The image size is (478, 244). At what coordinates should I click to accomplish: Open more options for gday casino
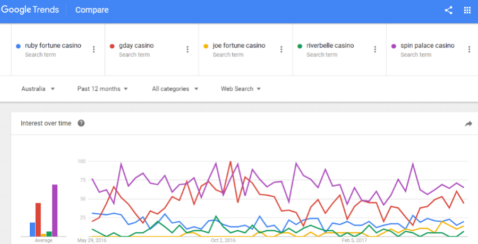tap(187, 49)
